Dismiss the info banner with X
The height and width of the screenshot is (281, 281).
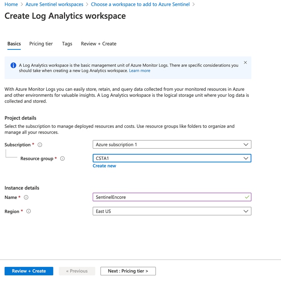(245, 62)
